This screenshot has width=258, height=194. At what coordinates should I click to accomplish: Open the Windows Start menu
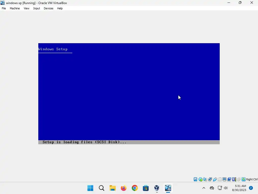[90, 188]
